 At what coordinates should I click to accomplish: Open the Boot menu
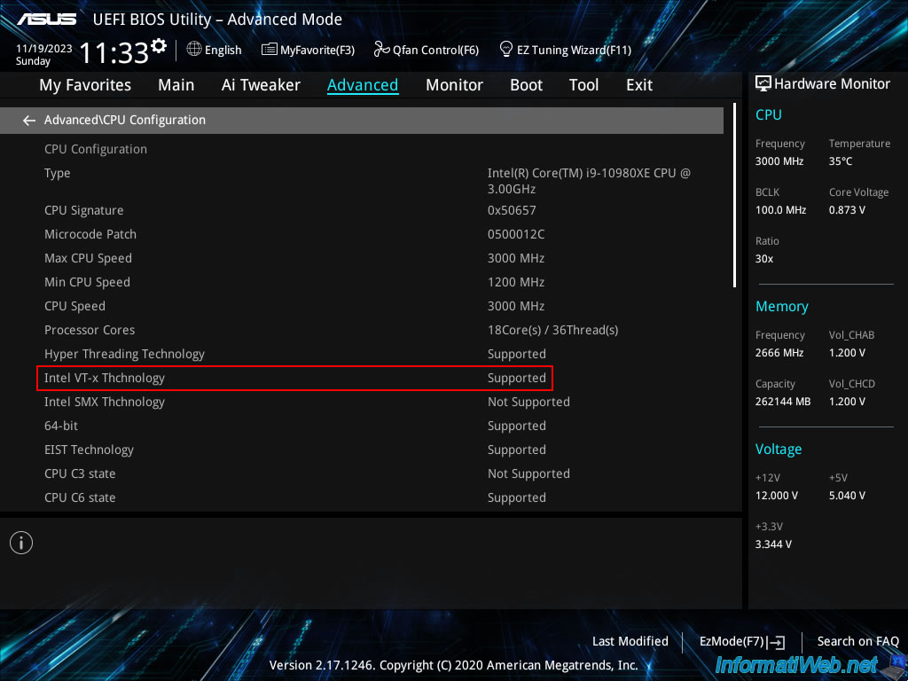tap(526, 84)
